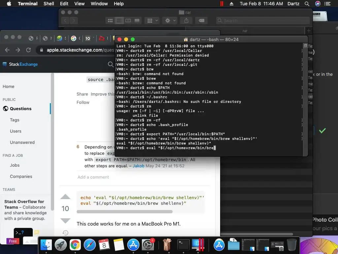Open the Edit menu
This screenshot has width=338, height=254.
64,4
